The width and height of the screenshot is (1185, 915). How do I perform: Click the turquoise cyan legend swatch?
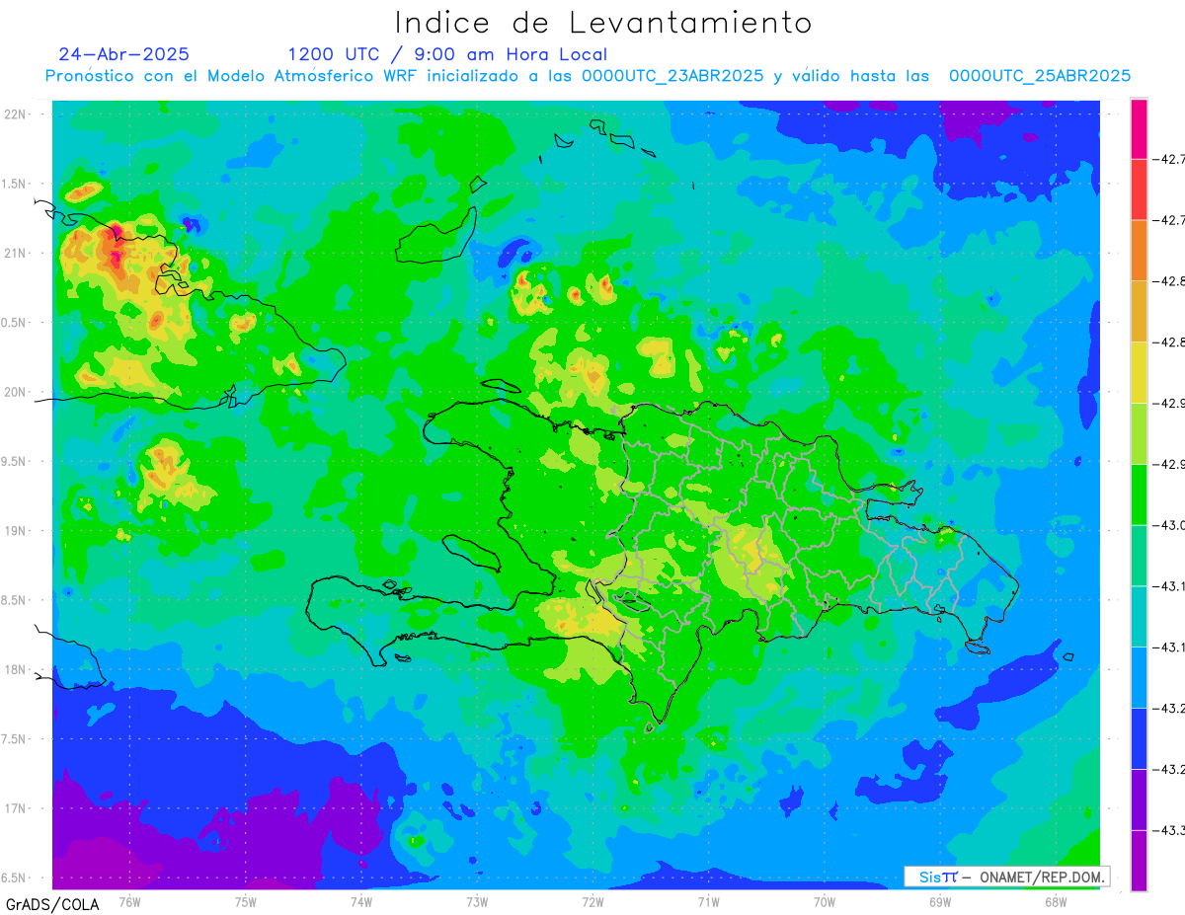coord(1139,617)
